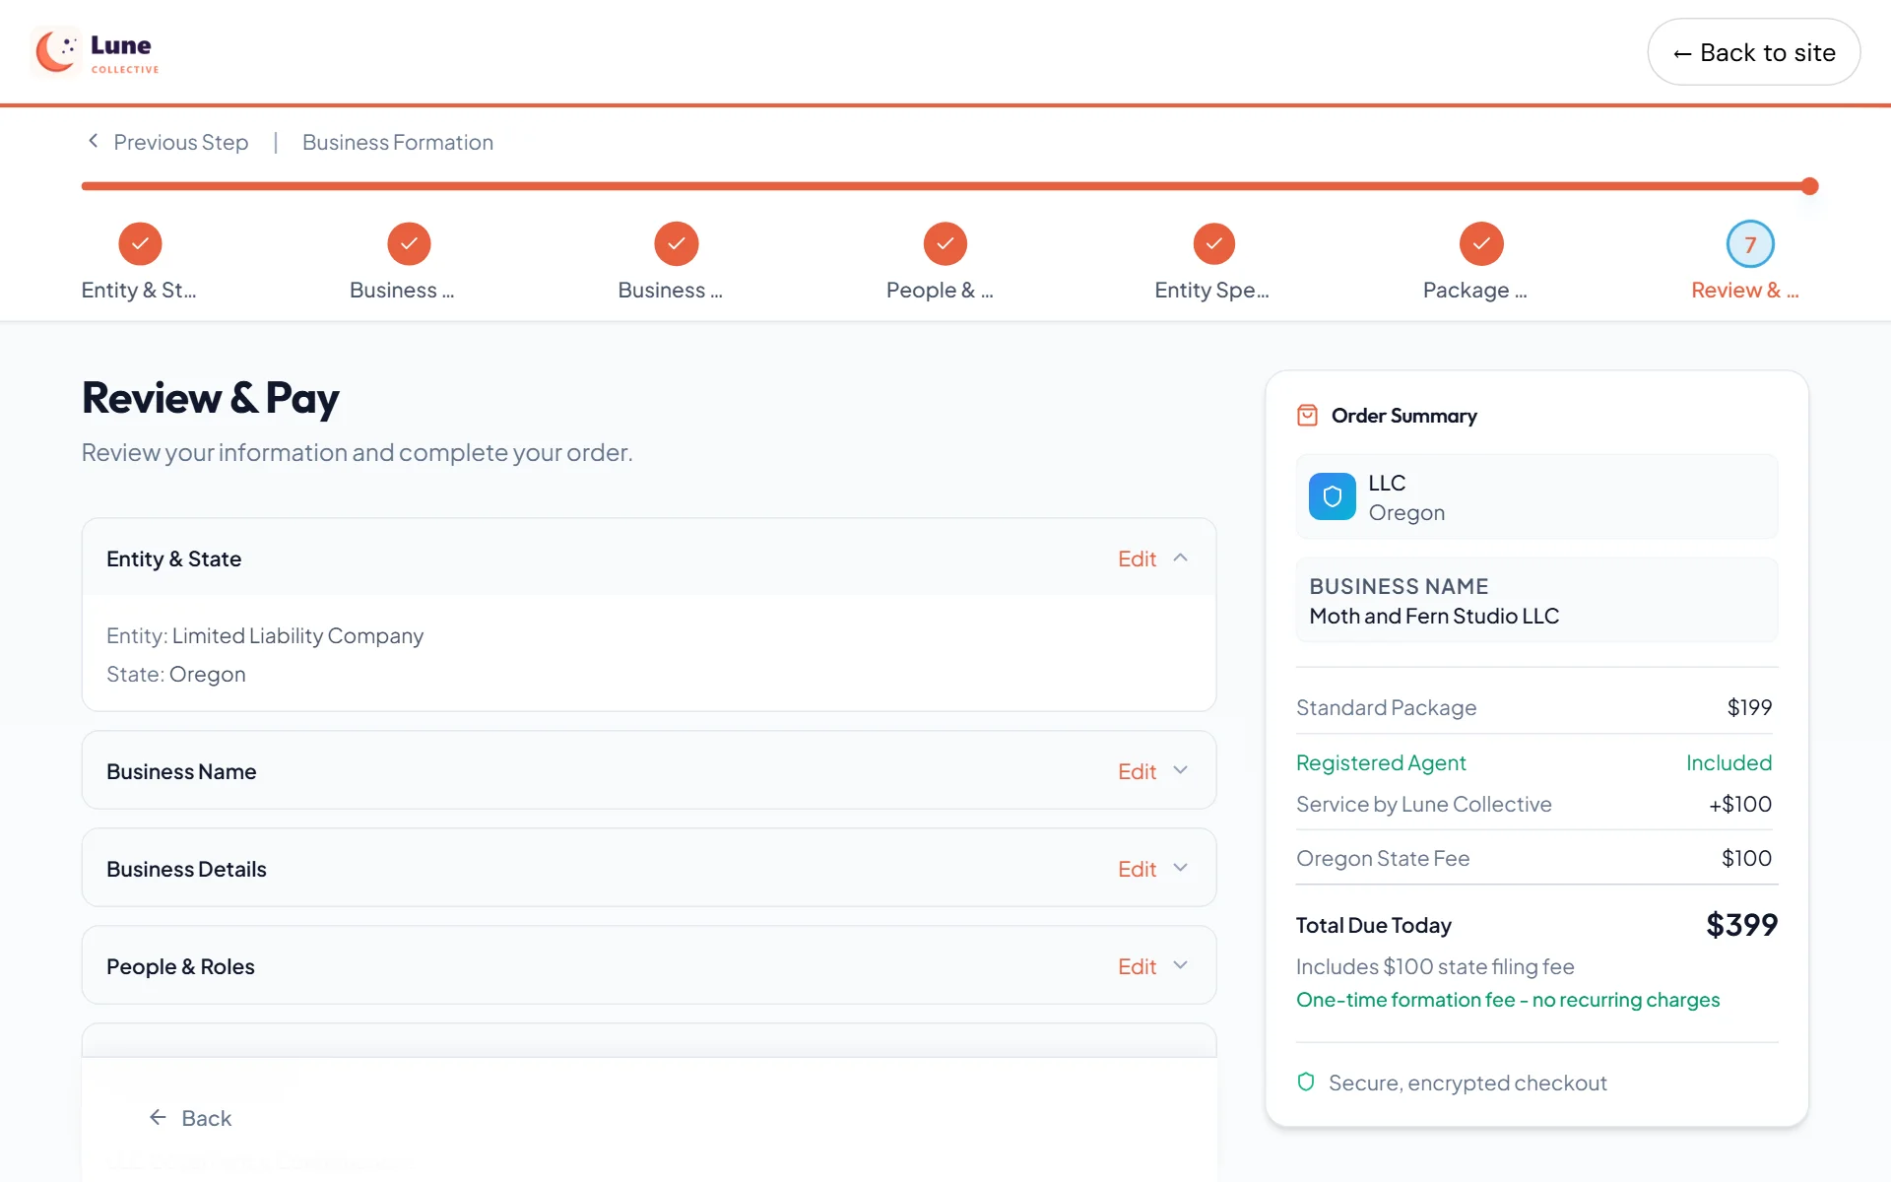Click the progress bar end handle
The width and height of the screenshot is (1891, 1182).
click(1809, 186)
